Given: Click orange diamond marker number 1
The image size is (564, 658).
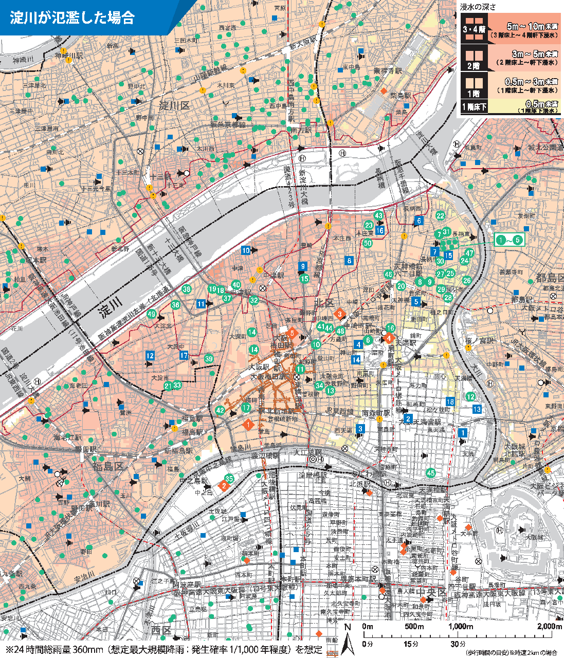Looking at the screenshot, I should [248, 425].
